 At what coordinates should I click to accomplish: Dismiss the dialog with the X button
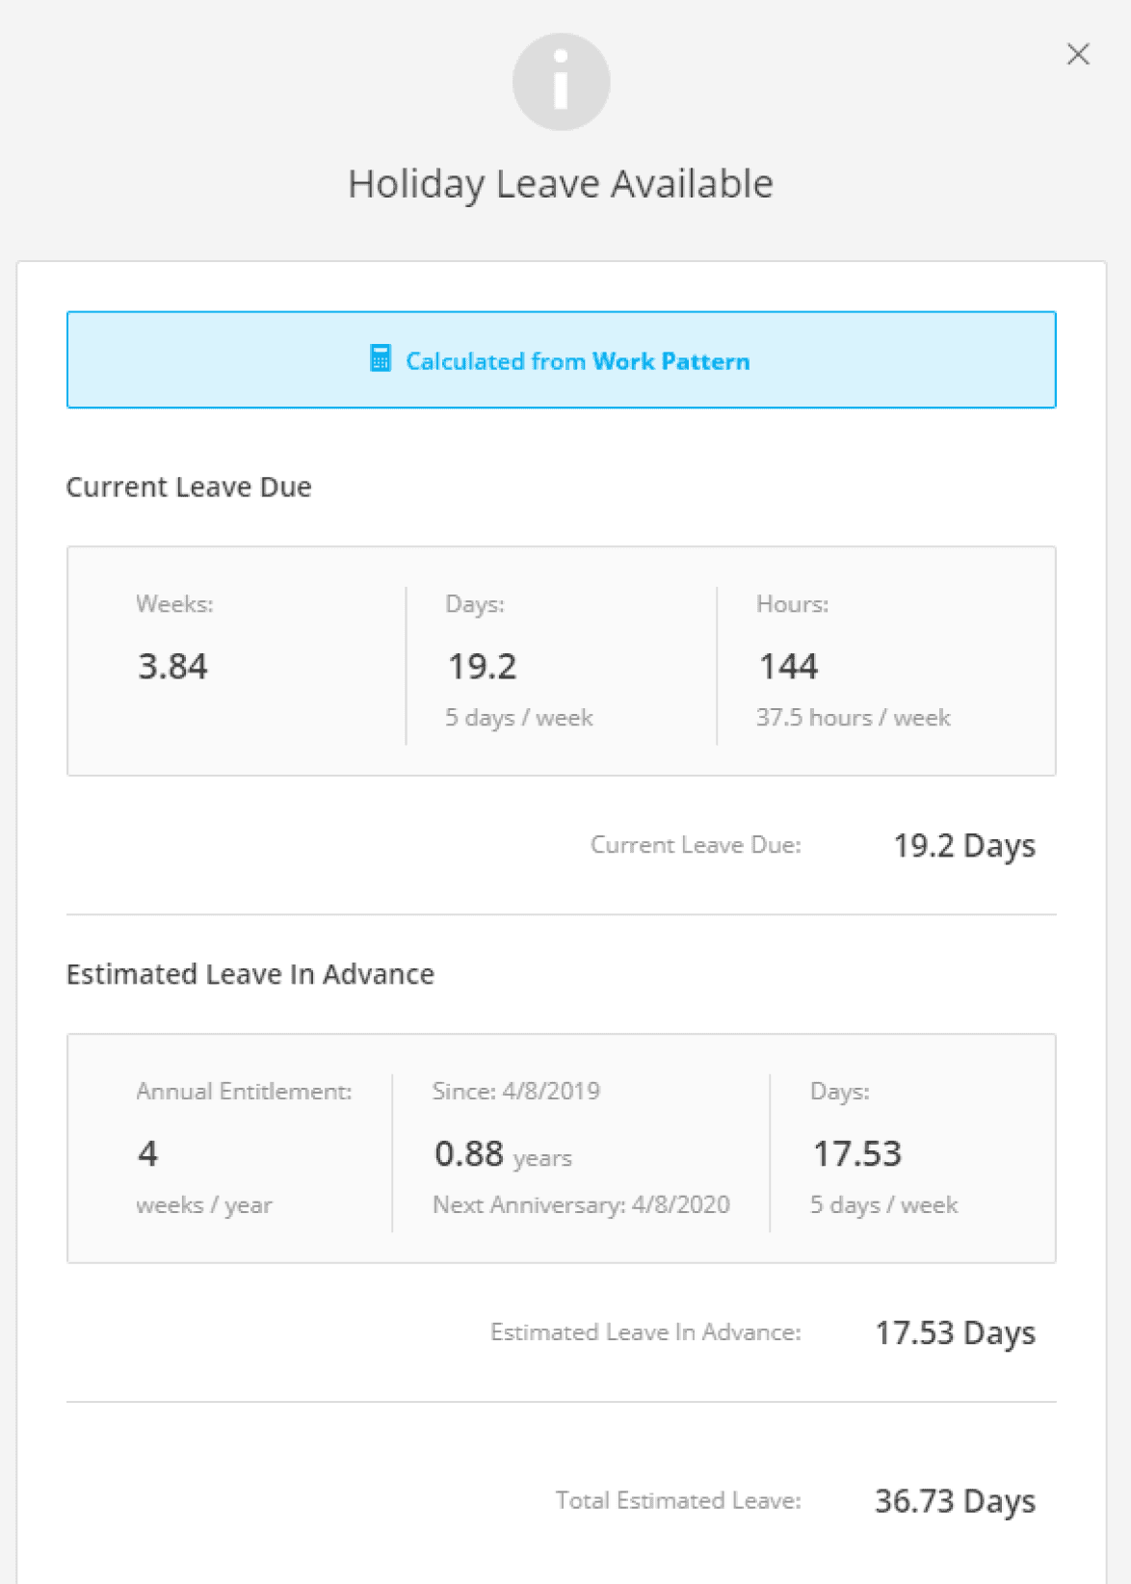point(1077,55)
